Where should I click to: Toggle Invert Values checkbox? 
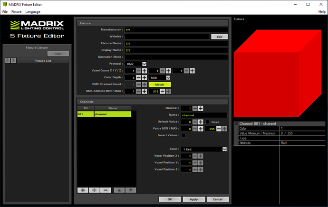coord(183,136)
